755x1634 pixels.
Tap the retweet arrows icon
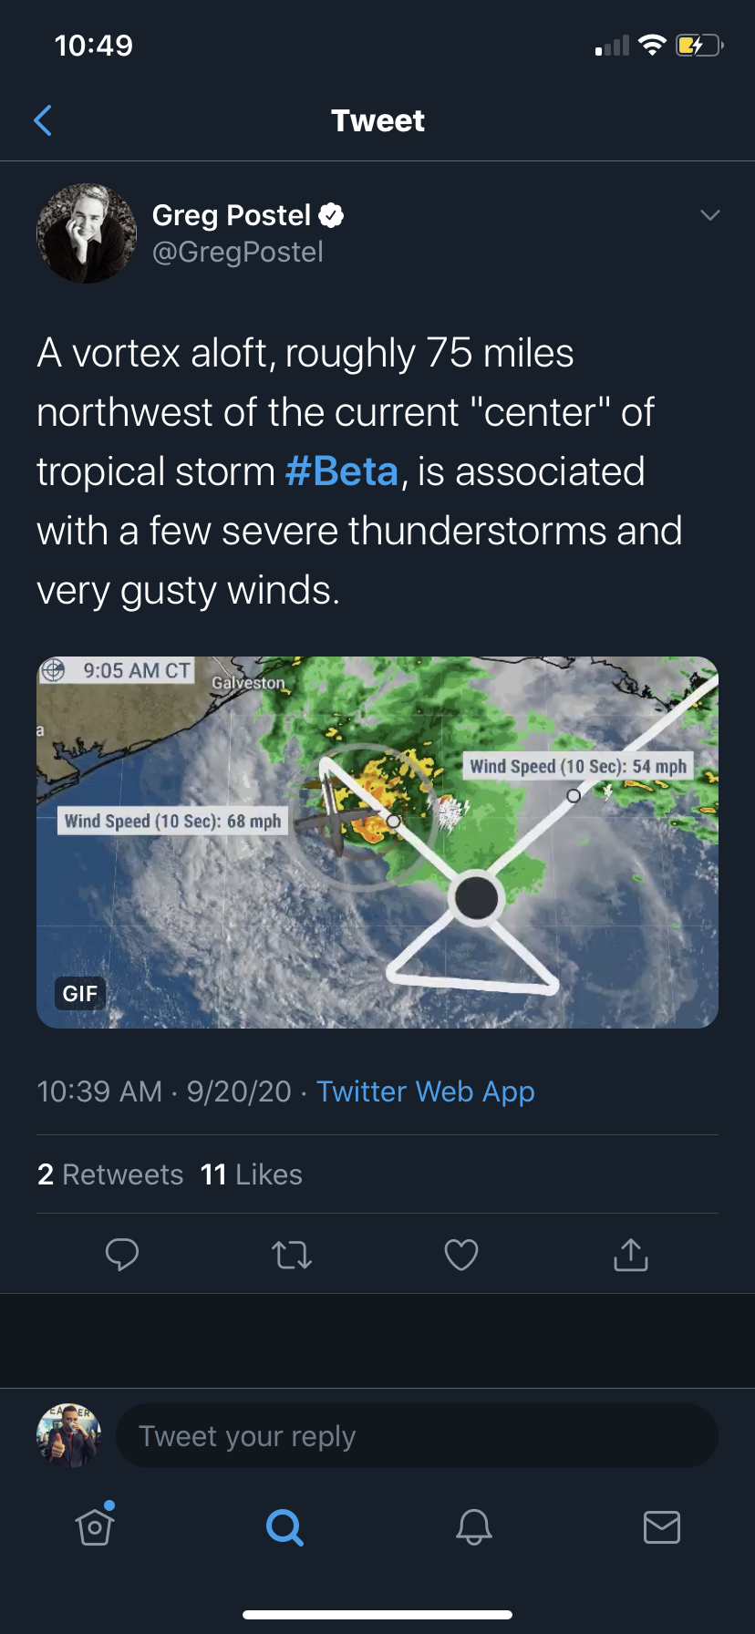(292, 1256)
